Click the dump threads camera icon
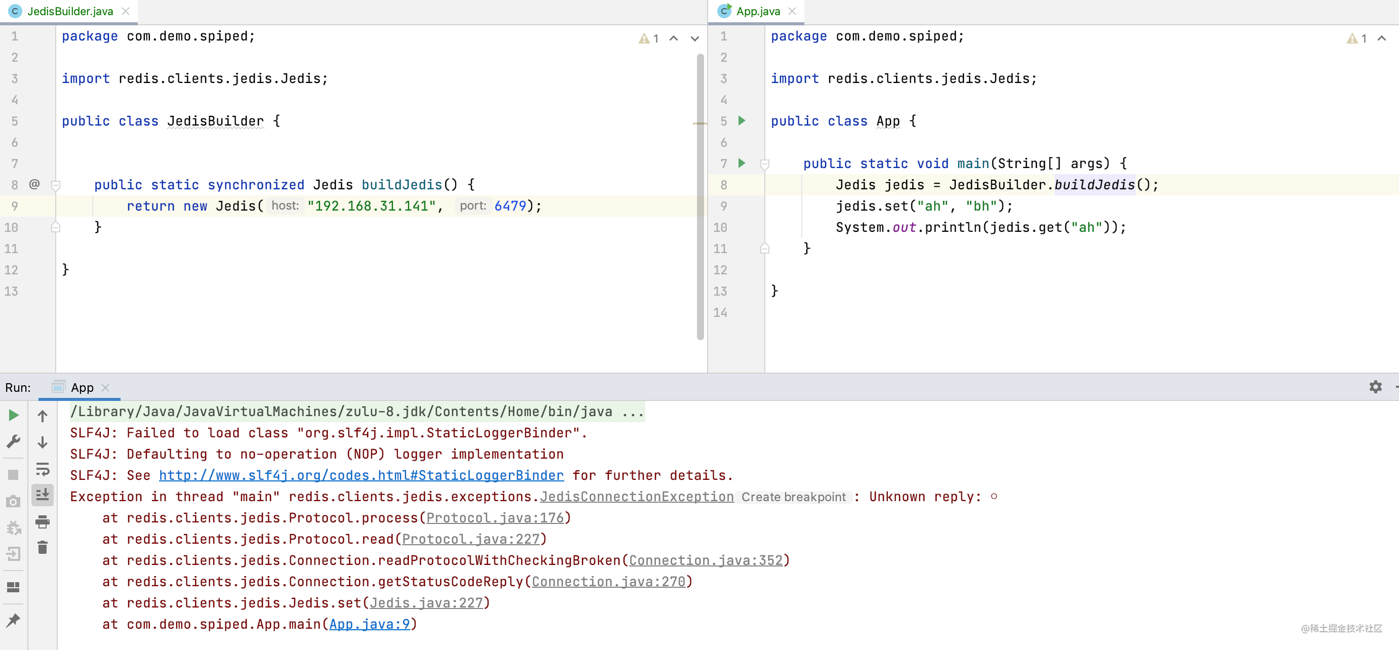 click(14, 501)
